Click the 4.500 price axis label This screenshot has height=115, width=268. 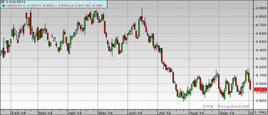pyautogui.click(x=261, y=42)
